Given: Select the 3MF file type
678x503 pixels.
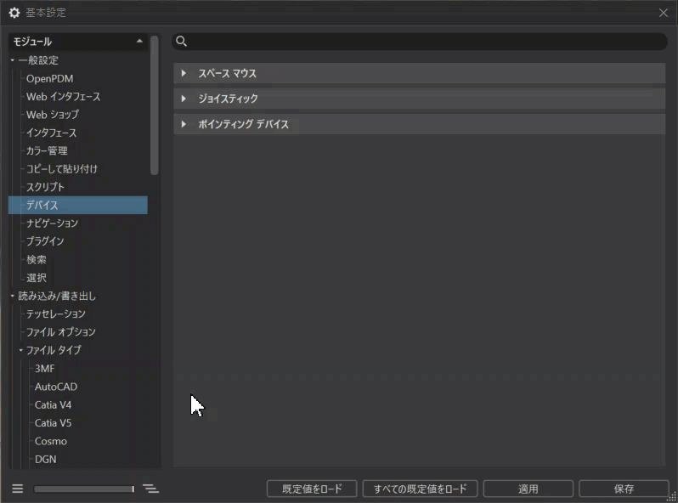Looking at the screenshot, I should click(44, 369).
